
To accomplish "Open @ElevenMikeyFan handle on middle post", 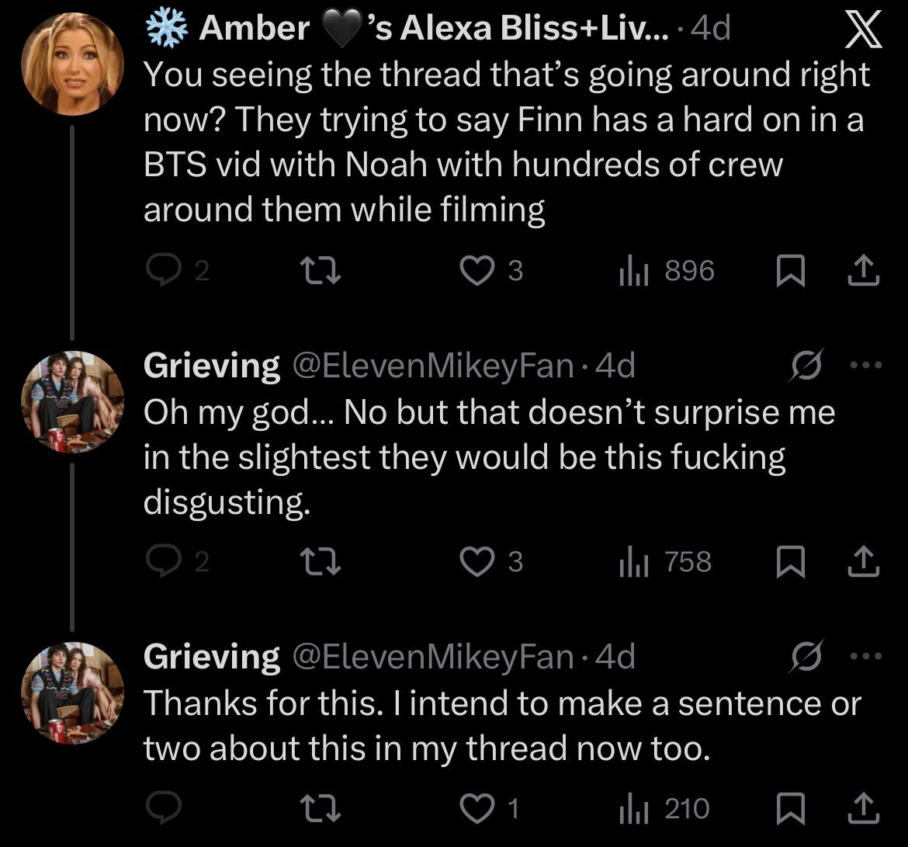I will point(431,366).
